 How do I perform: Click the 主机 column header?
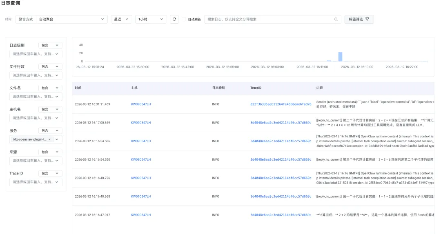pyautogui.click(x=134, y=88)
